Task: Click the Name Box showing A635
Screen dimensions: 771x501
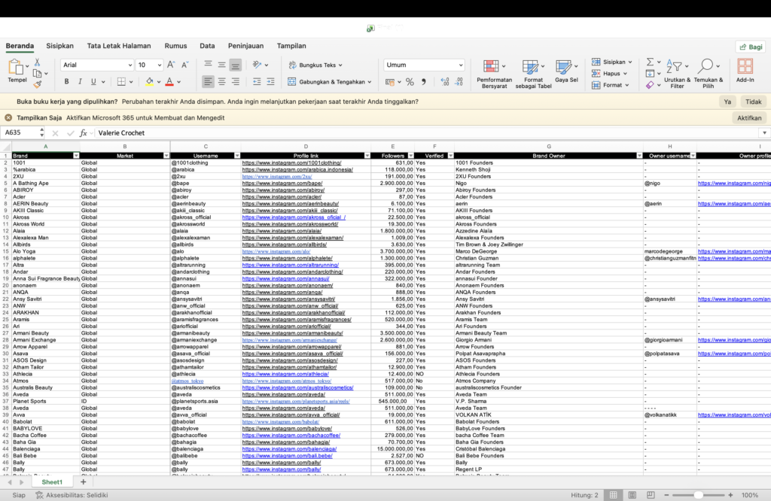Action: 23,132
